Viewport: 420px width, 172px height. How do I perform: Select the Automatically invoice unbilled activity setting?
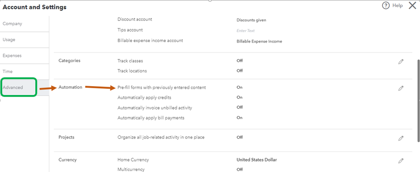(156, 108)
